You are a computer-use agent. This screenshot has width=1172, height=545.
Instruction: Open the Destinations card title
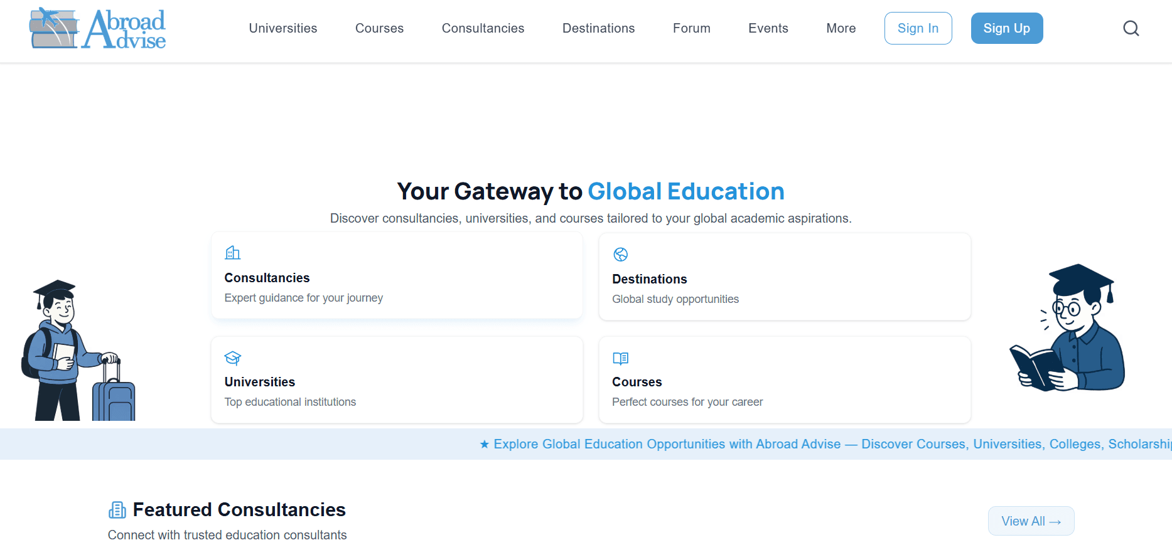click(649, 279)
